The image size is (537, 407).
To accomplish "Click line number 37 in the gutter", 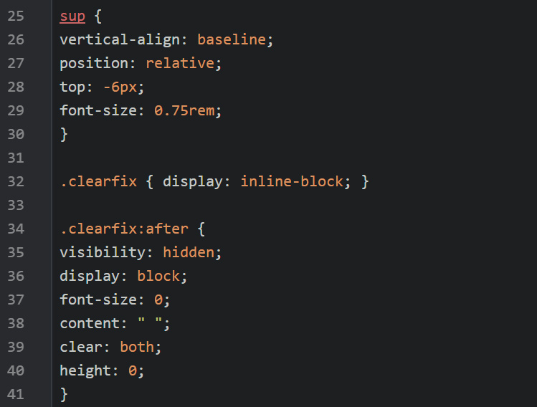I will 16,300.
